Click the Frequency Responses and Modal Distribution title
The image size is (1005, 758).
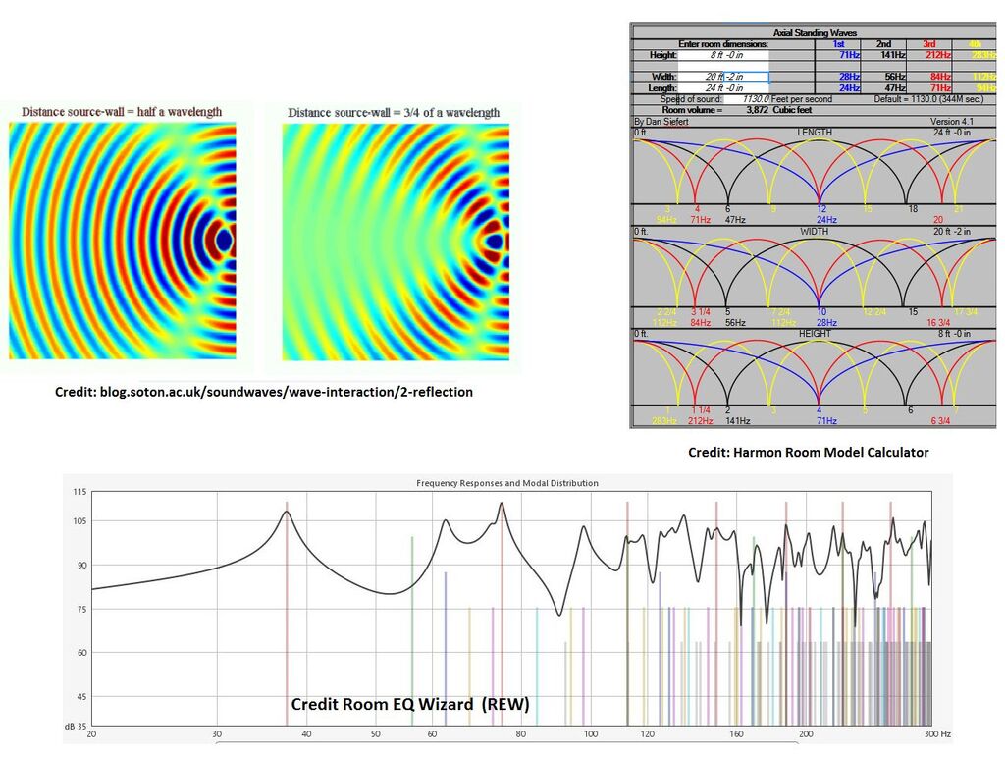(x=506, y=483)
